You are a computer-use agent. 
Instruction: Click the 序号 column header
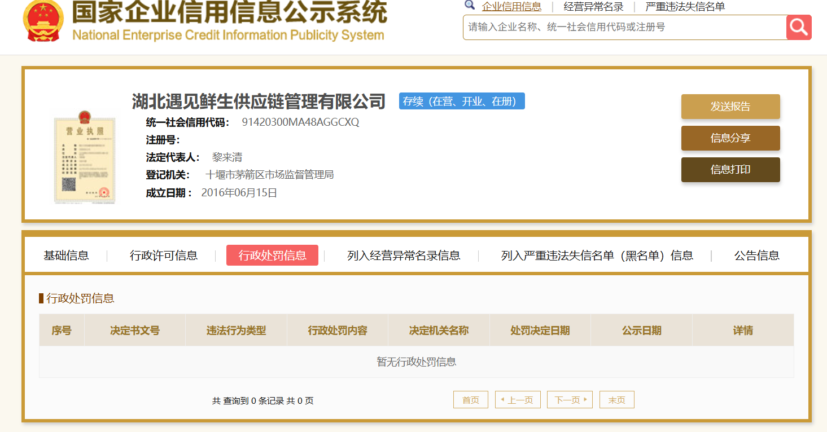pos(62,330)
